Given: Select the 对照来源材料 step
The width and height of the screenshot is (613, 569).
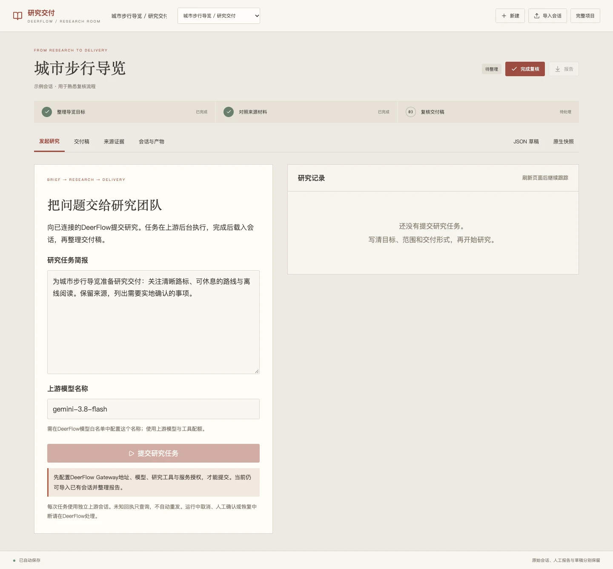Looking at the screenshot, I should coord(306,112).
